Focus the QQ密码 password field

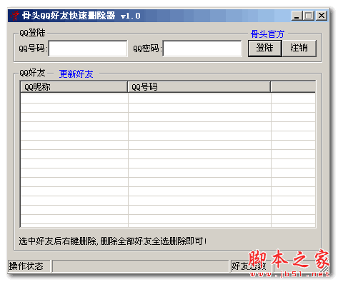point(202,49)
